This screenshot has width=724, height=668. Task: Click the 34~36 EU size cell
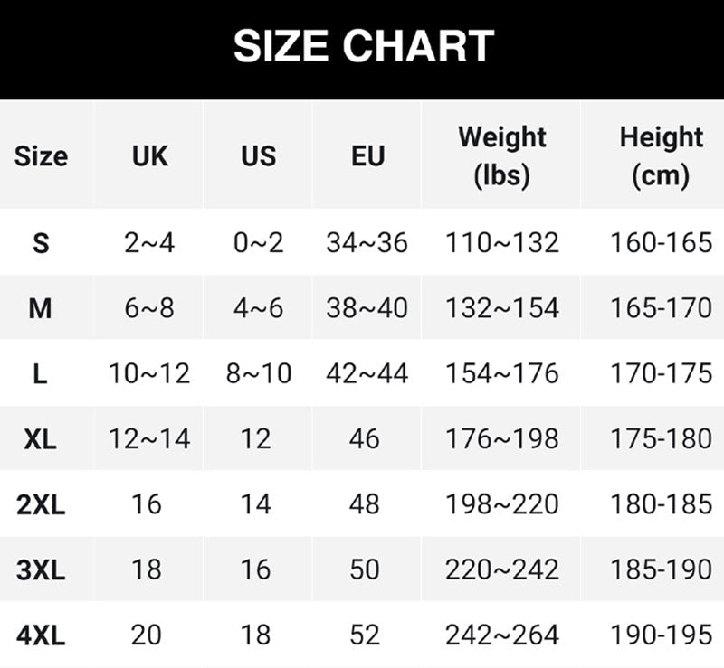(367, 243)
